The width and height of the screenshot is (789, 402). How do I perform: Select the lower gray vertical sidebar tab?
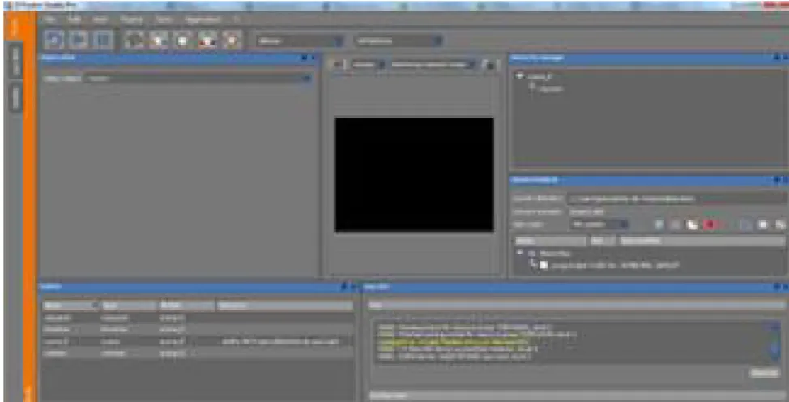[x=15, y=97]
